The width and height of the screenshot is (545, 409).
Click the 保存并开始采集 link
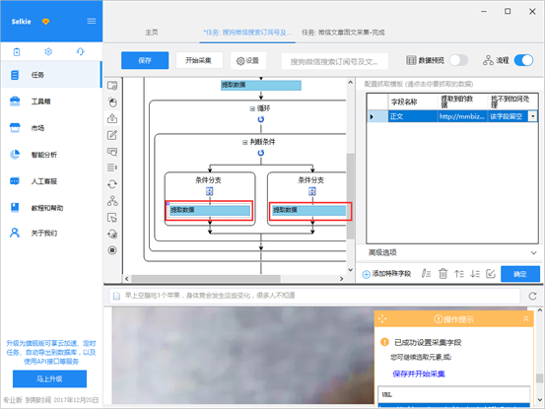pos(419,374)
